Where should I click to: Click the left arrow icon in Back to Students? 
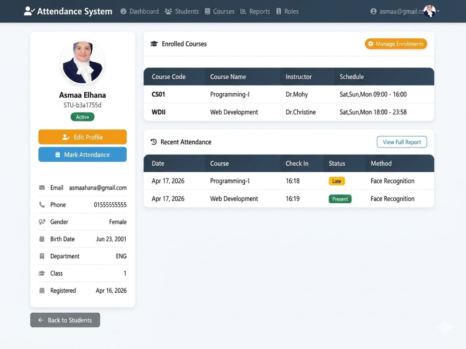pos(41,320)
